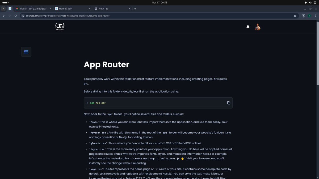
Task: Close the Inbox Gmail tab
Action: 50,8
